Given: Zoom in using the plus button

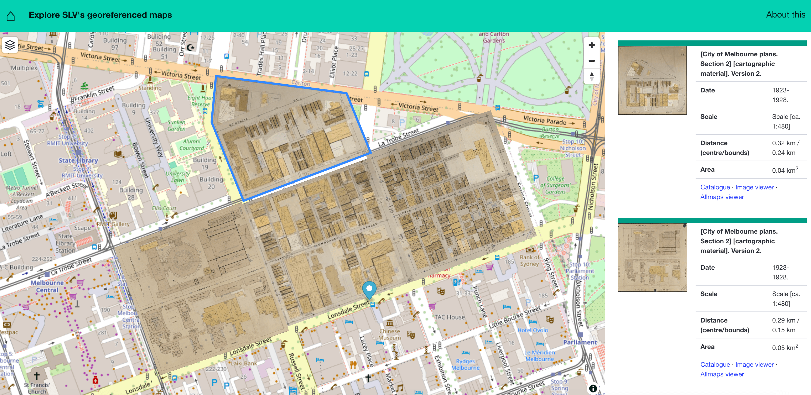Looking at the screenshot, I should coord(592,45).
